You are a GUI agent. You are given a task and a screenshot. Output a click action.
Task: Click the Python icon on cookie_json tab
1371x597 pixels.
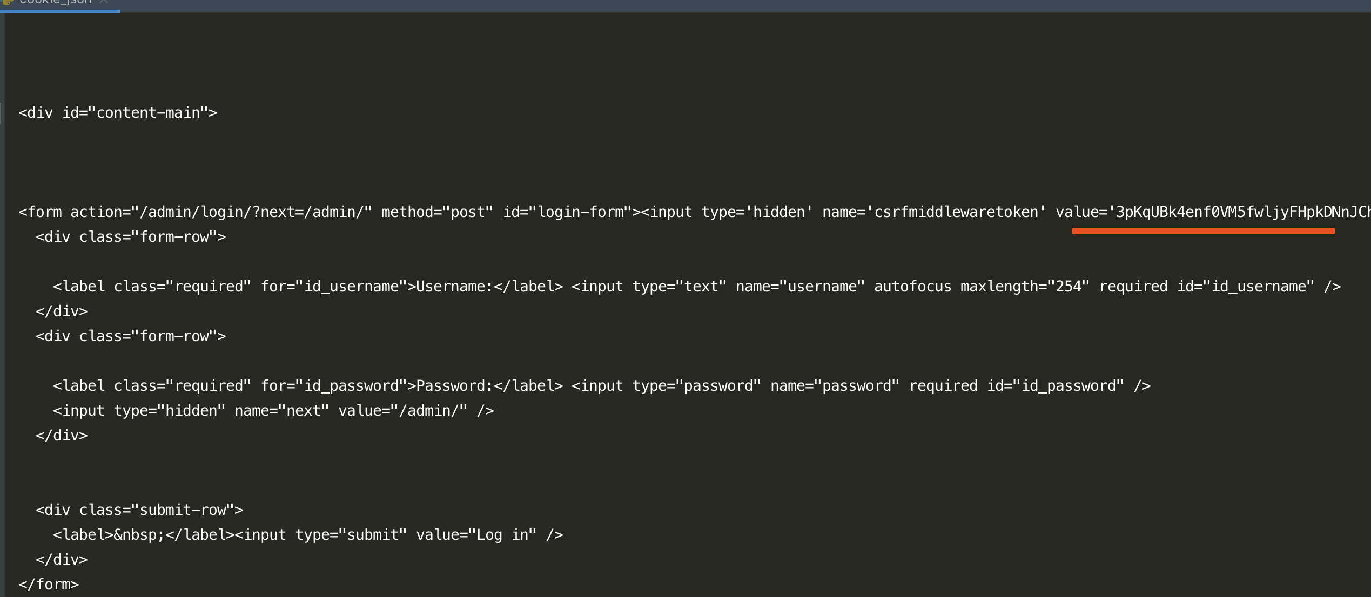tap(8, 2)
